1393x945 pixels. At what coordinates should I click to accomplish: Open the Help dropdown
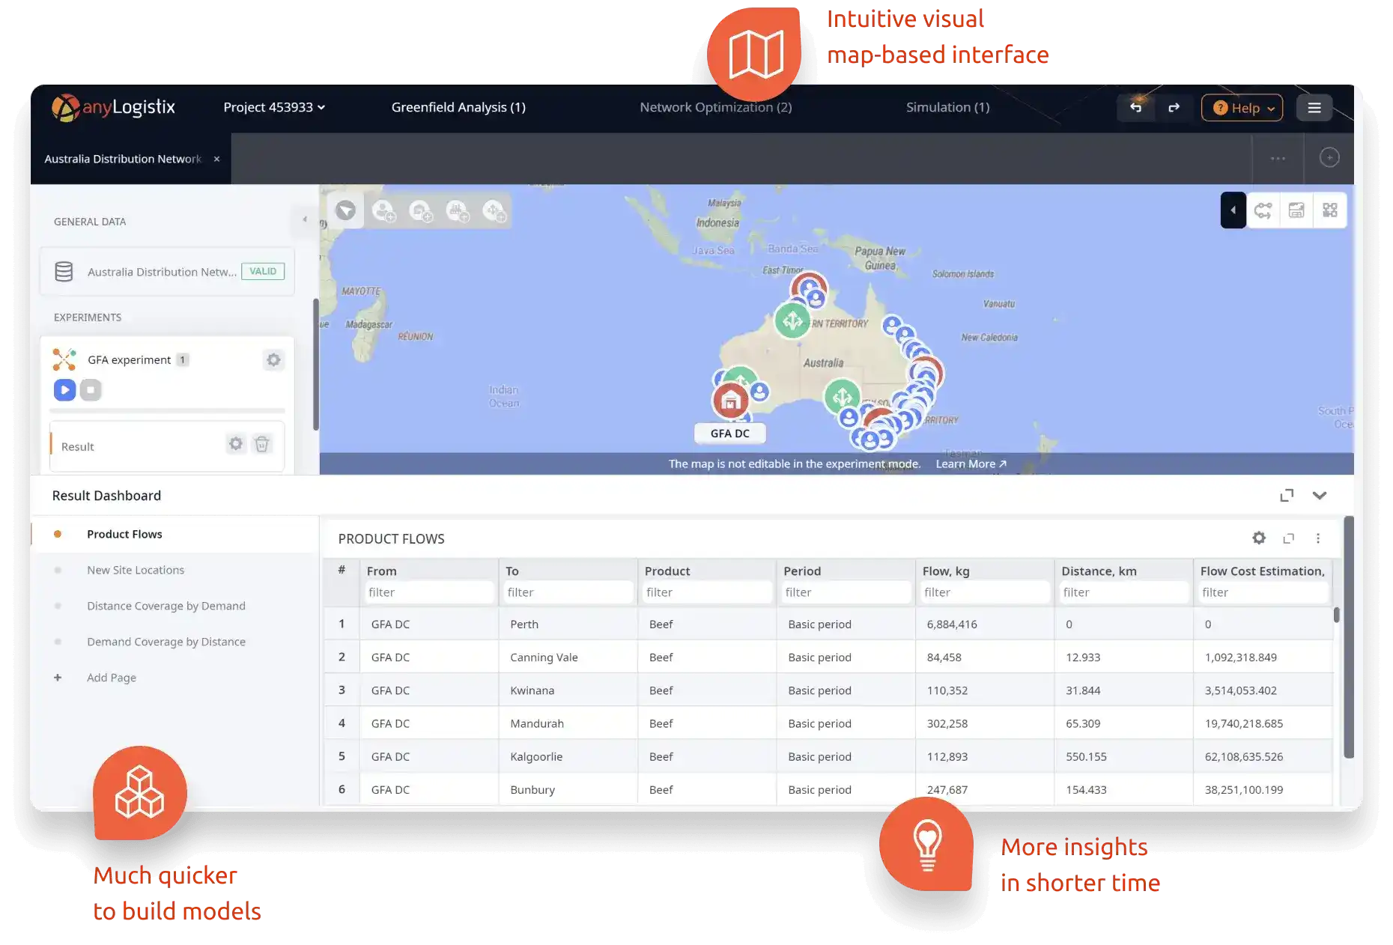pos(1242,108)
